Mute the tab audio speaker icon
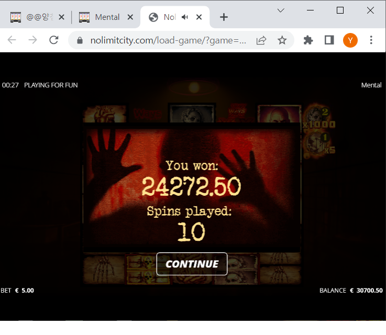386x335 pixels. click(185, 17)
